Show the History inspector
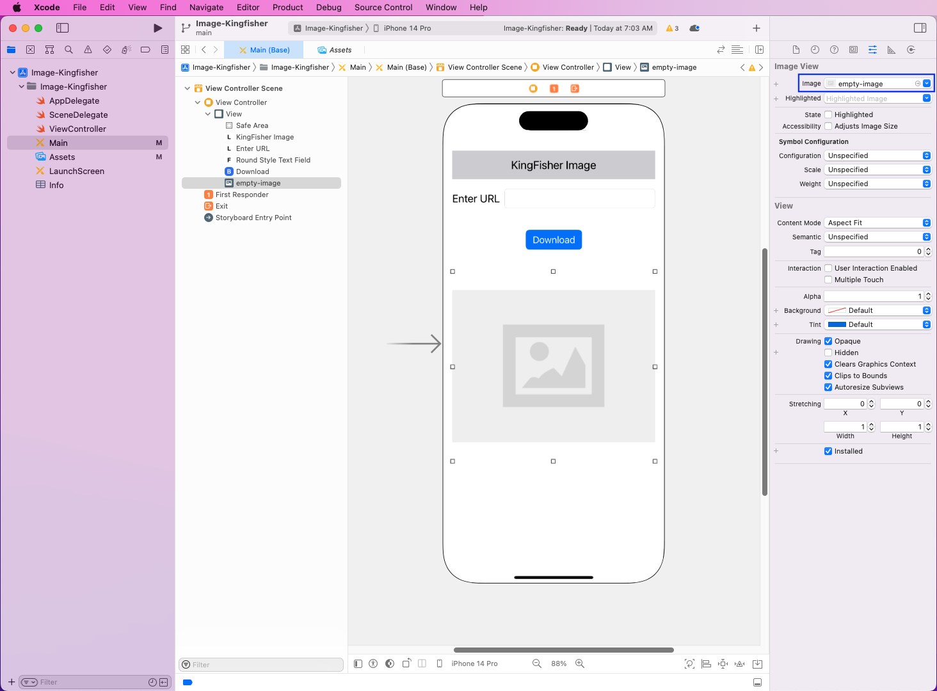The height and width of the screenshot is (691, 937). click(815, 50)
